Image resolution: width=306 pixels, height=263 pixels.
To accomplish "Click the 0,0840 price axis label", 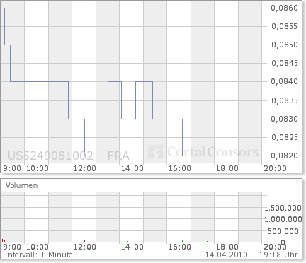I will 285,81.
